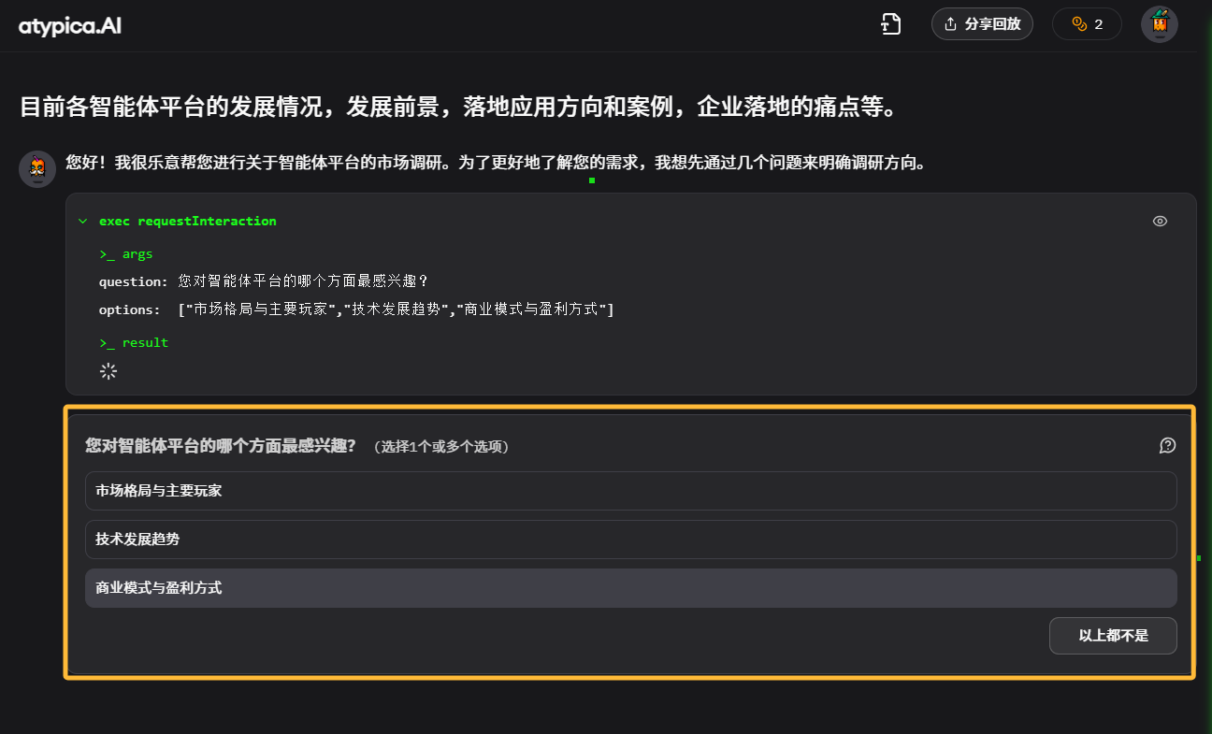Select option 市场格局与主要玩家

pos(630,491)
